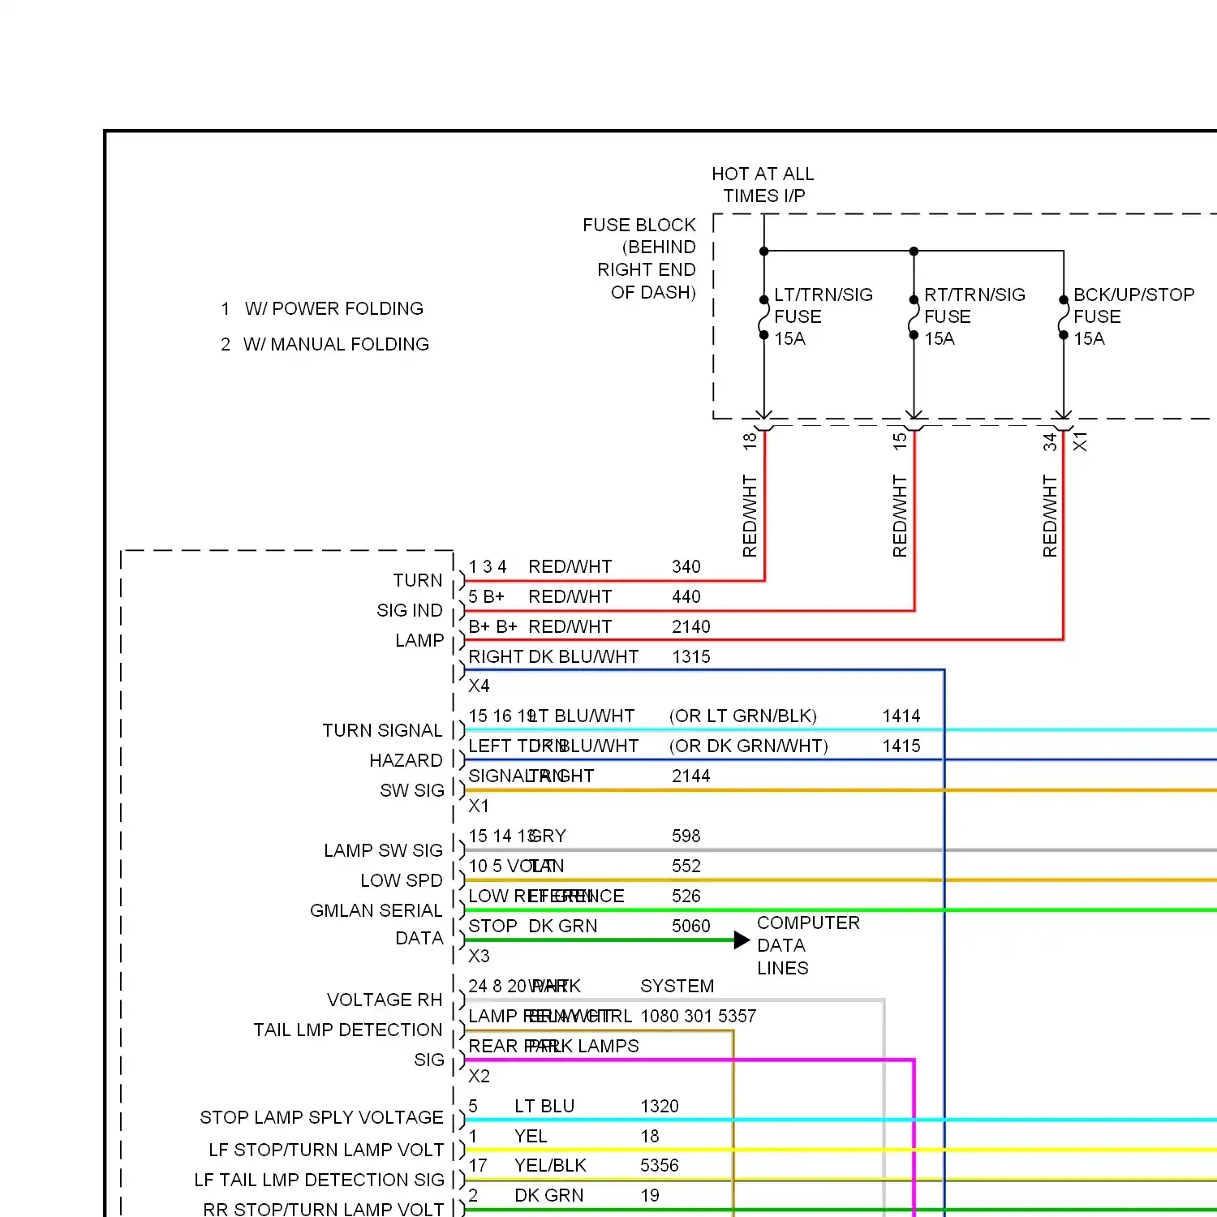The height and width of the screenshot is (1217, 1217).
Task: Click 'RR STOP/TURN LAMP VOLT' label
Action: click(x=324, y=1209)
